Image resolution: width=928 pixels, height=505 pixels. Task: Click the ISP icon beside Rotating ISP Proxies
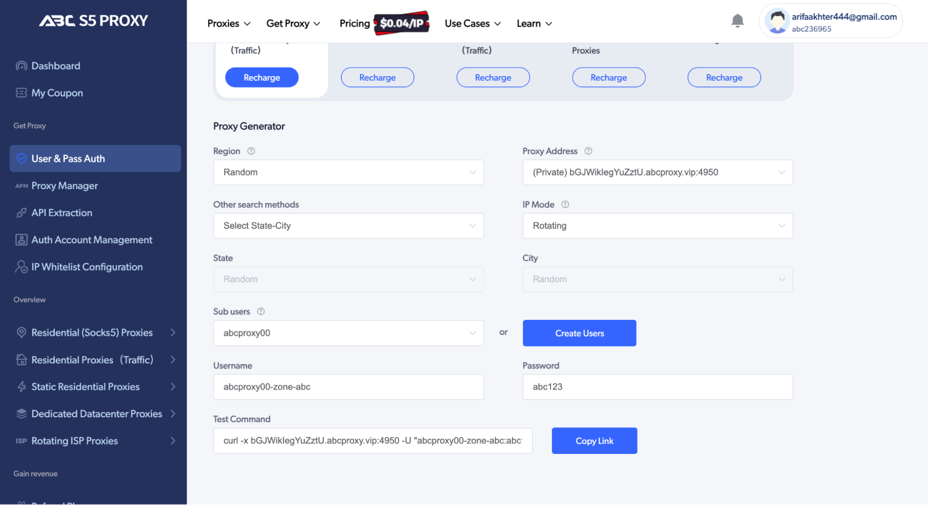click(21, 441)
